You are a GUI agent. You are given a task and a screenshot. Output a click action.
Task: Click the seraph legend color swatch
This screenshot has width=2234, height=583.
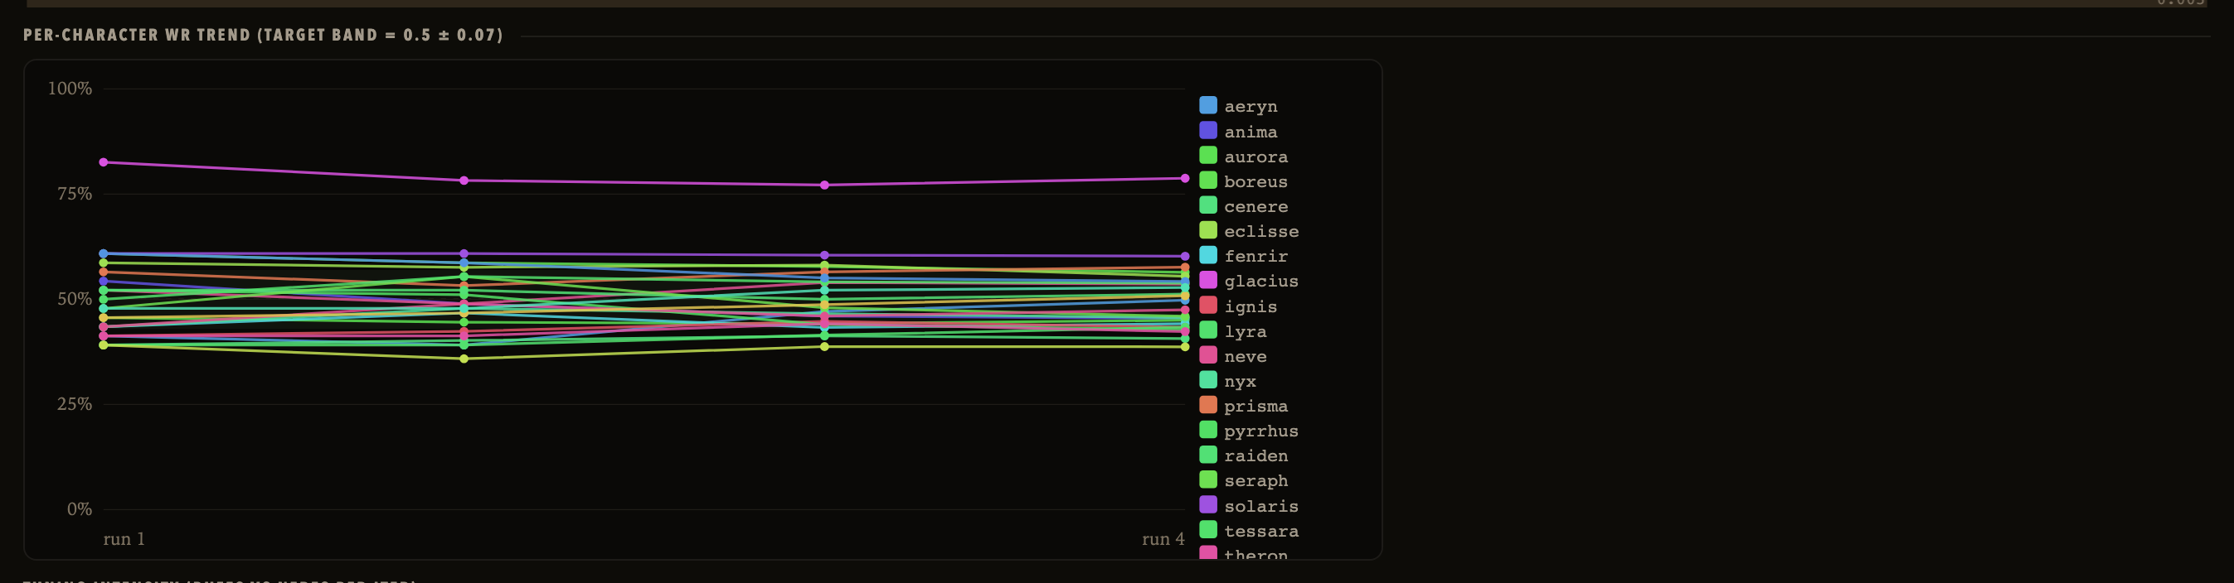coord(1207,480)
